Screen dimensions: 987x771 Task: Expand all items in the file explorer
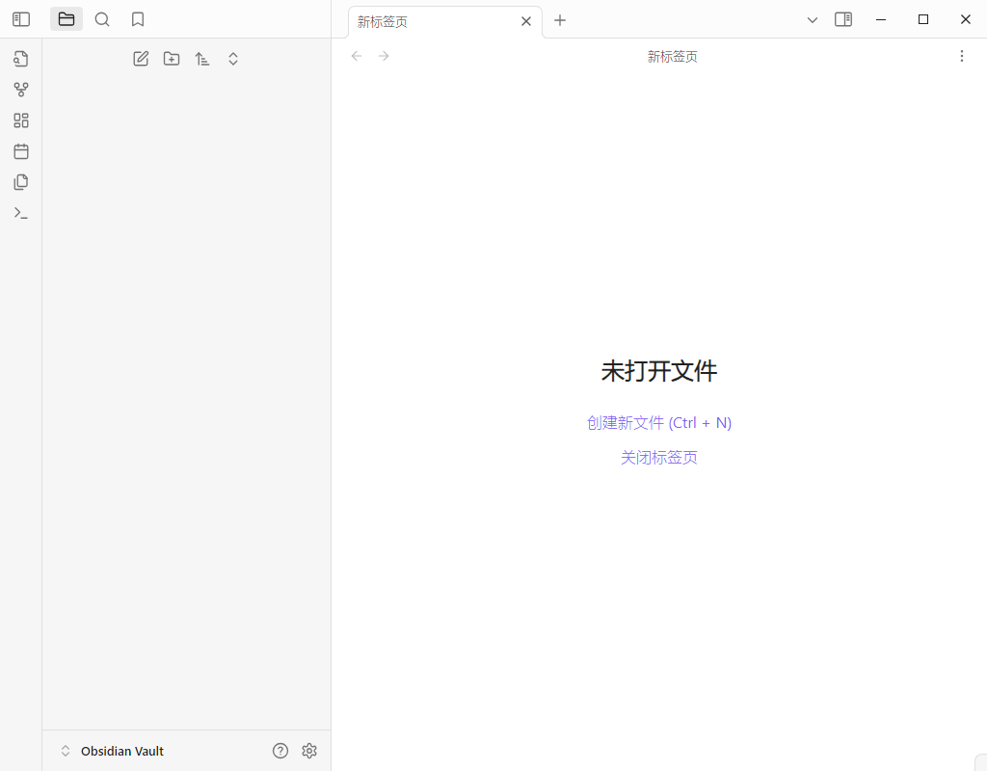click(x=233, y=59)
